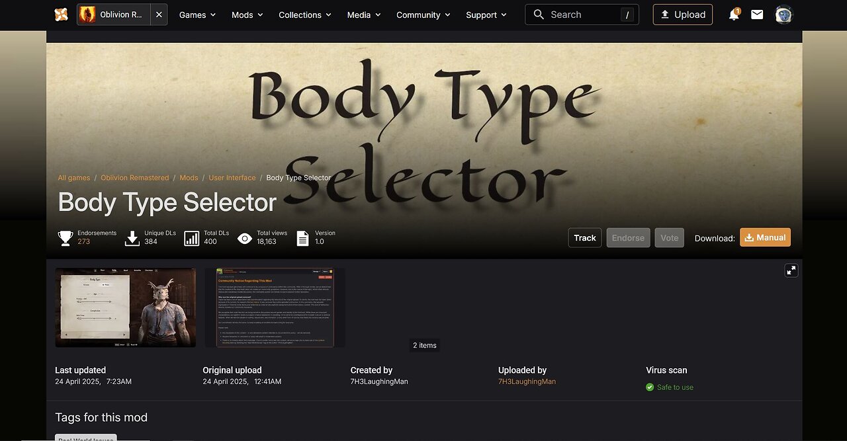Click the green virus scan check icon
Viewport: 847px width, 441px height.
(x=650, y=387)
